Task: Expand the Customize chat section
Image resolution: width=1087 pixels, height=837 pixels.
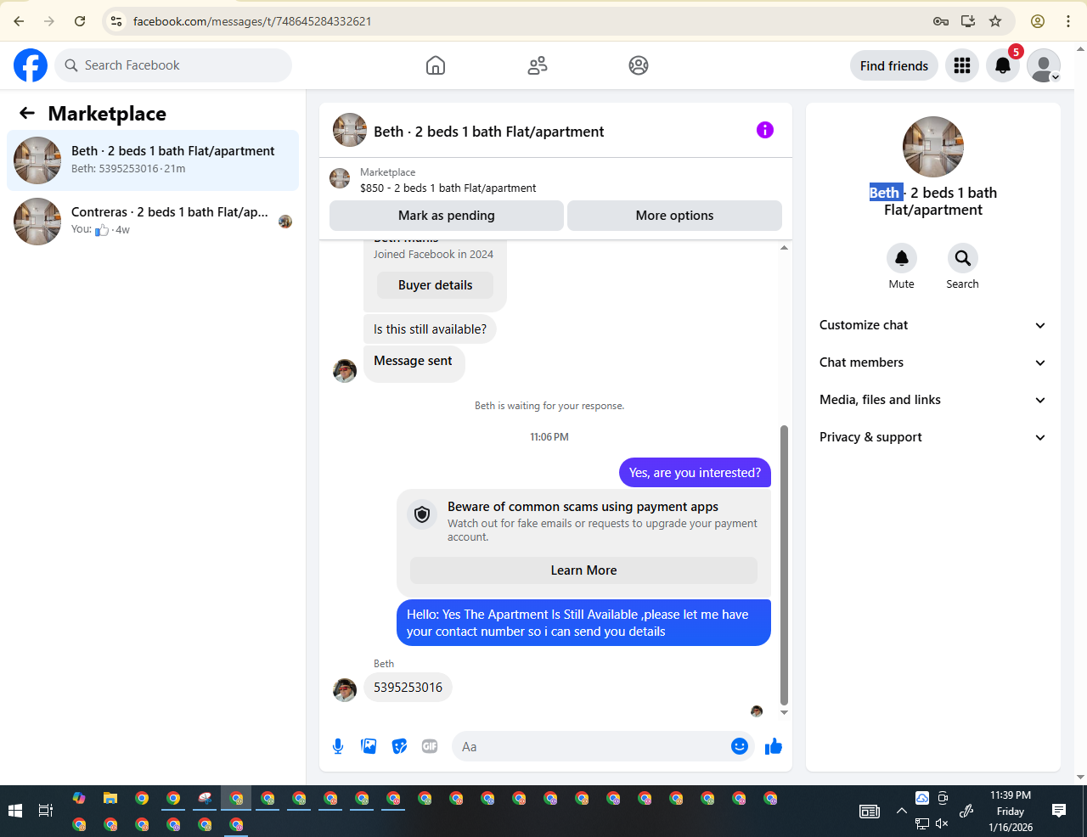Action: [x=932, y=325]
